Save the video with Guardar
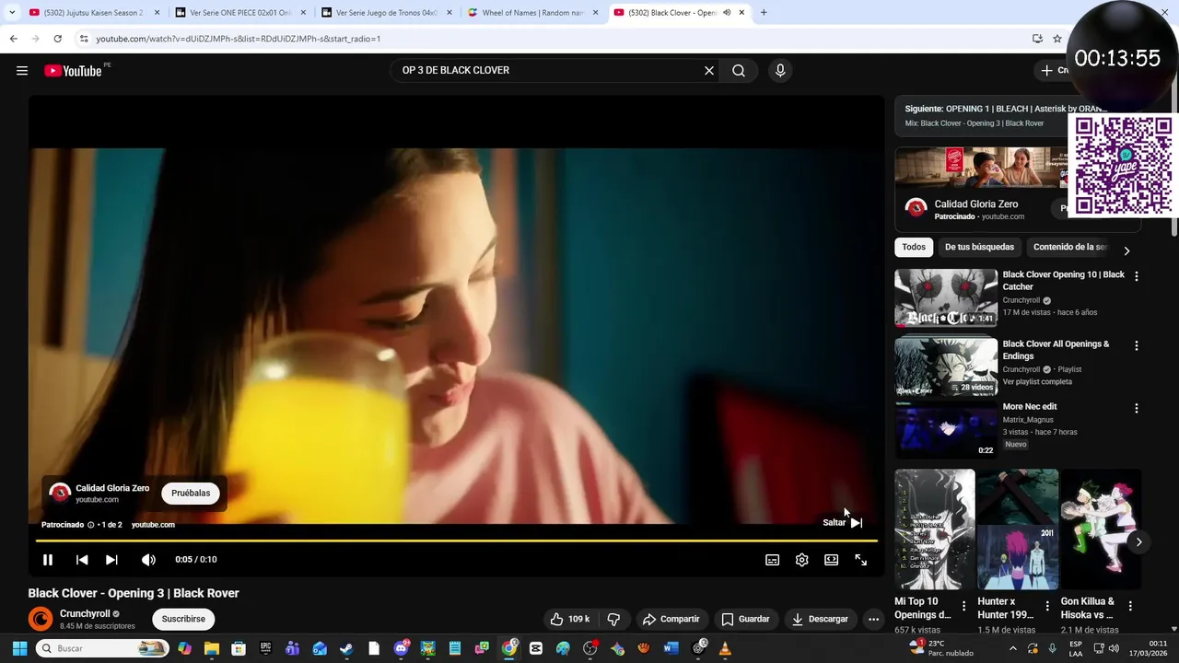 (x=745, y=619)
